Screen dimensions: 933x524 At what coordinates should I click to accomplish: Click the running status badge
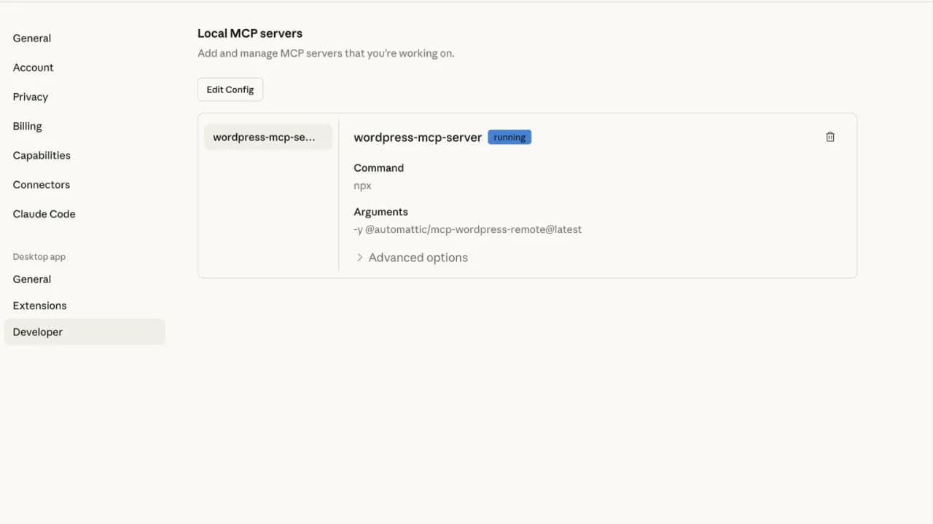(x=509, y=137)
